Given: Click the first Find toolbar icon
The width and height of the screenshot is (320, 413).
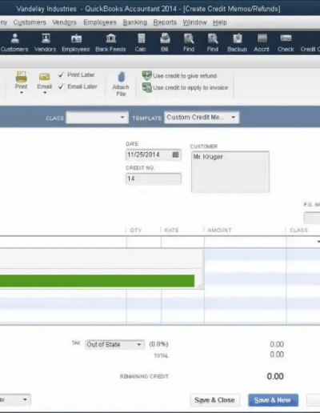Looking at the screenshot, I should 189,42.
